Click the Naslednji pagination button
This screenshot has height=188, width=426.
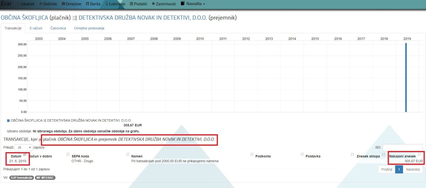tap(413, 170)
